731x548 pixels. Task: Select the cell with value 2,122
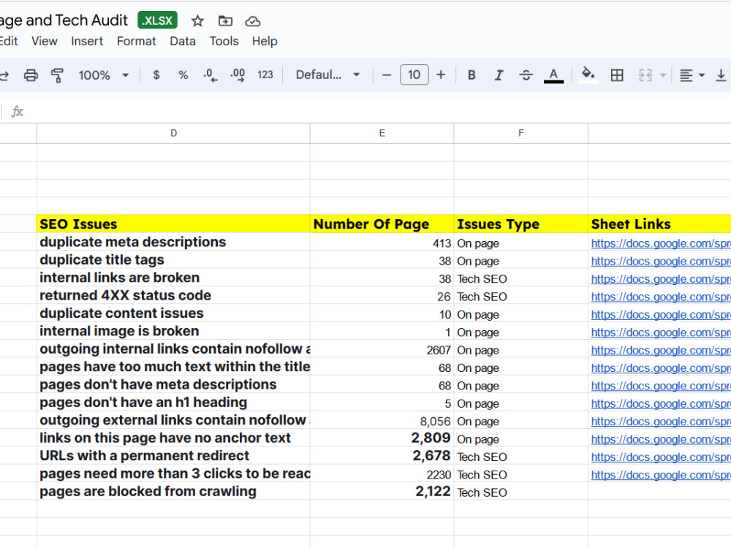(382, 492)
